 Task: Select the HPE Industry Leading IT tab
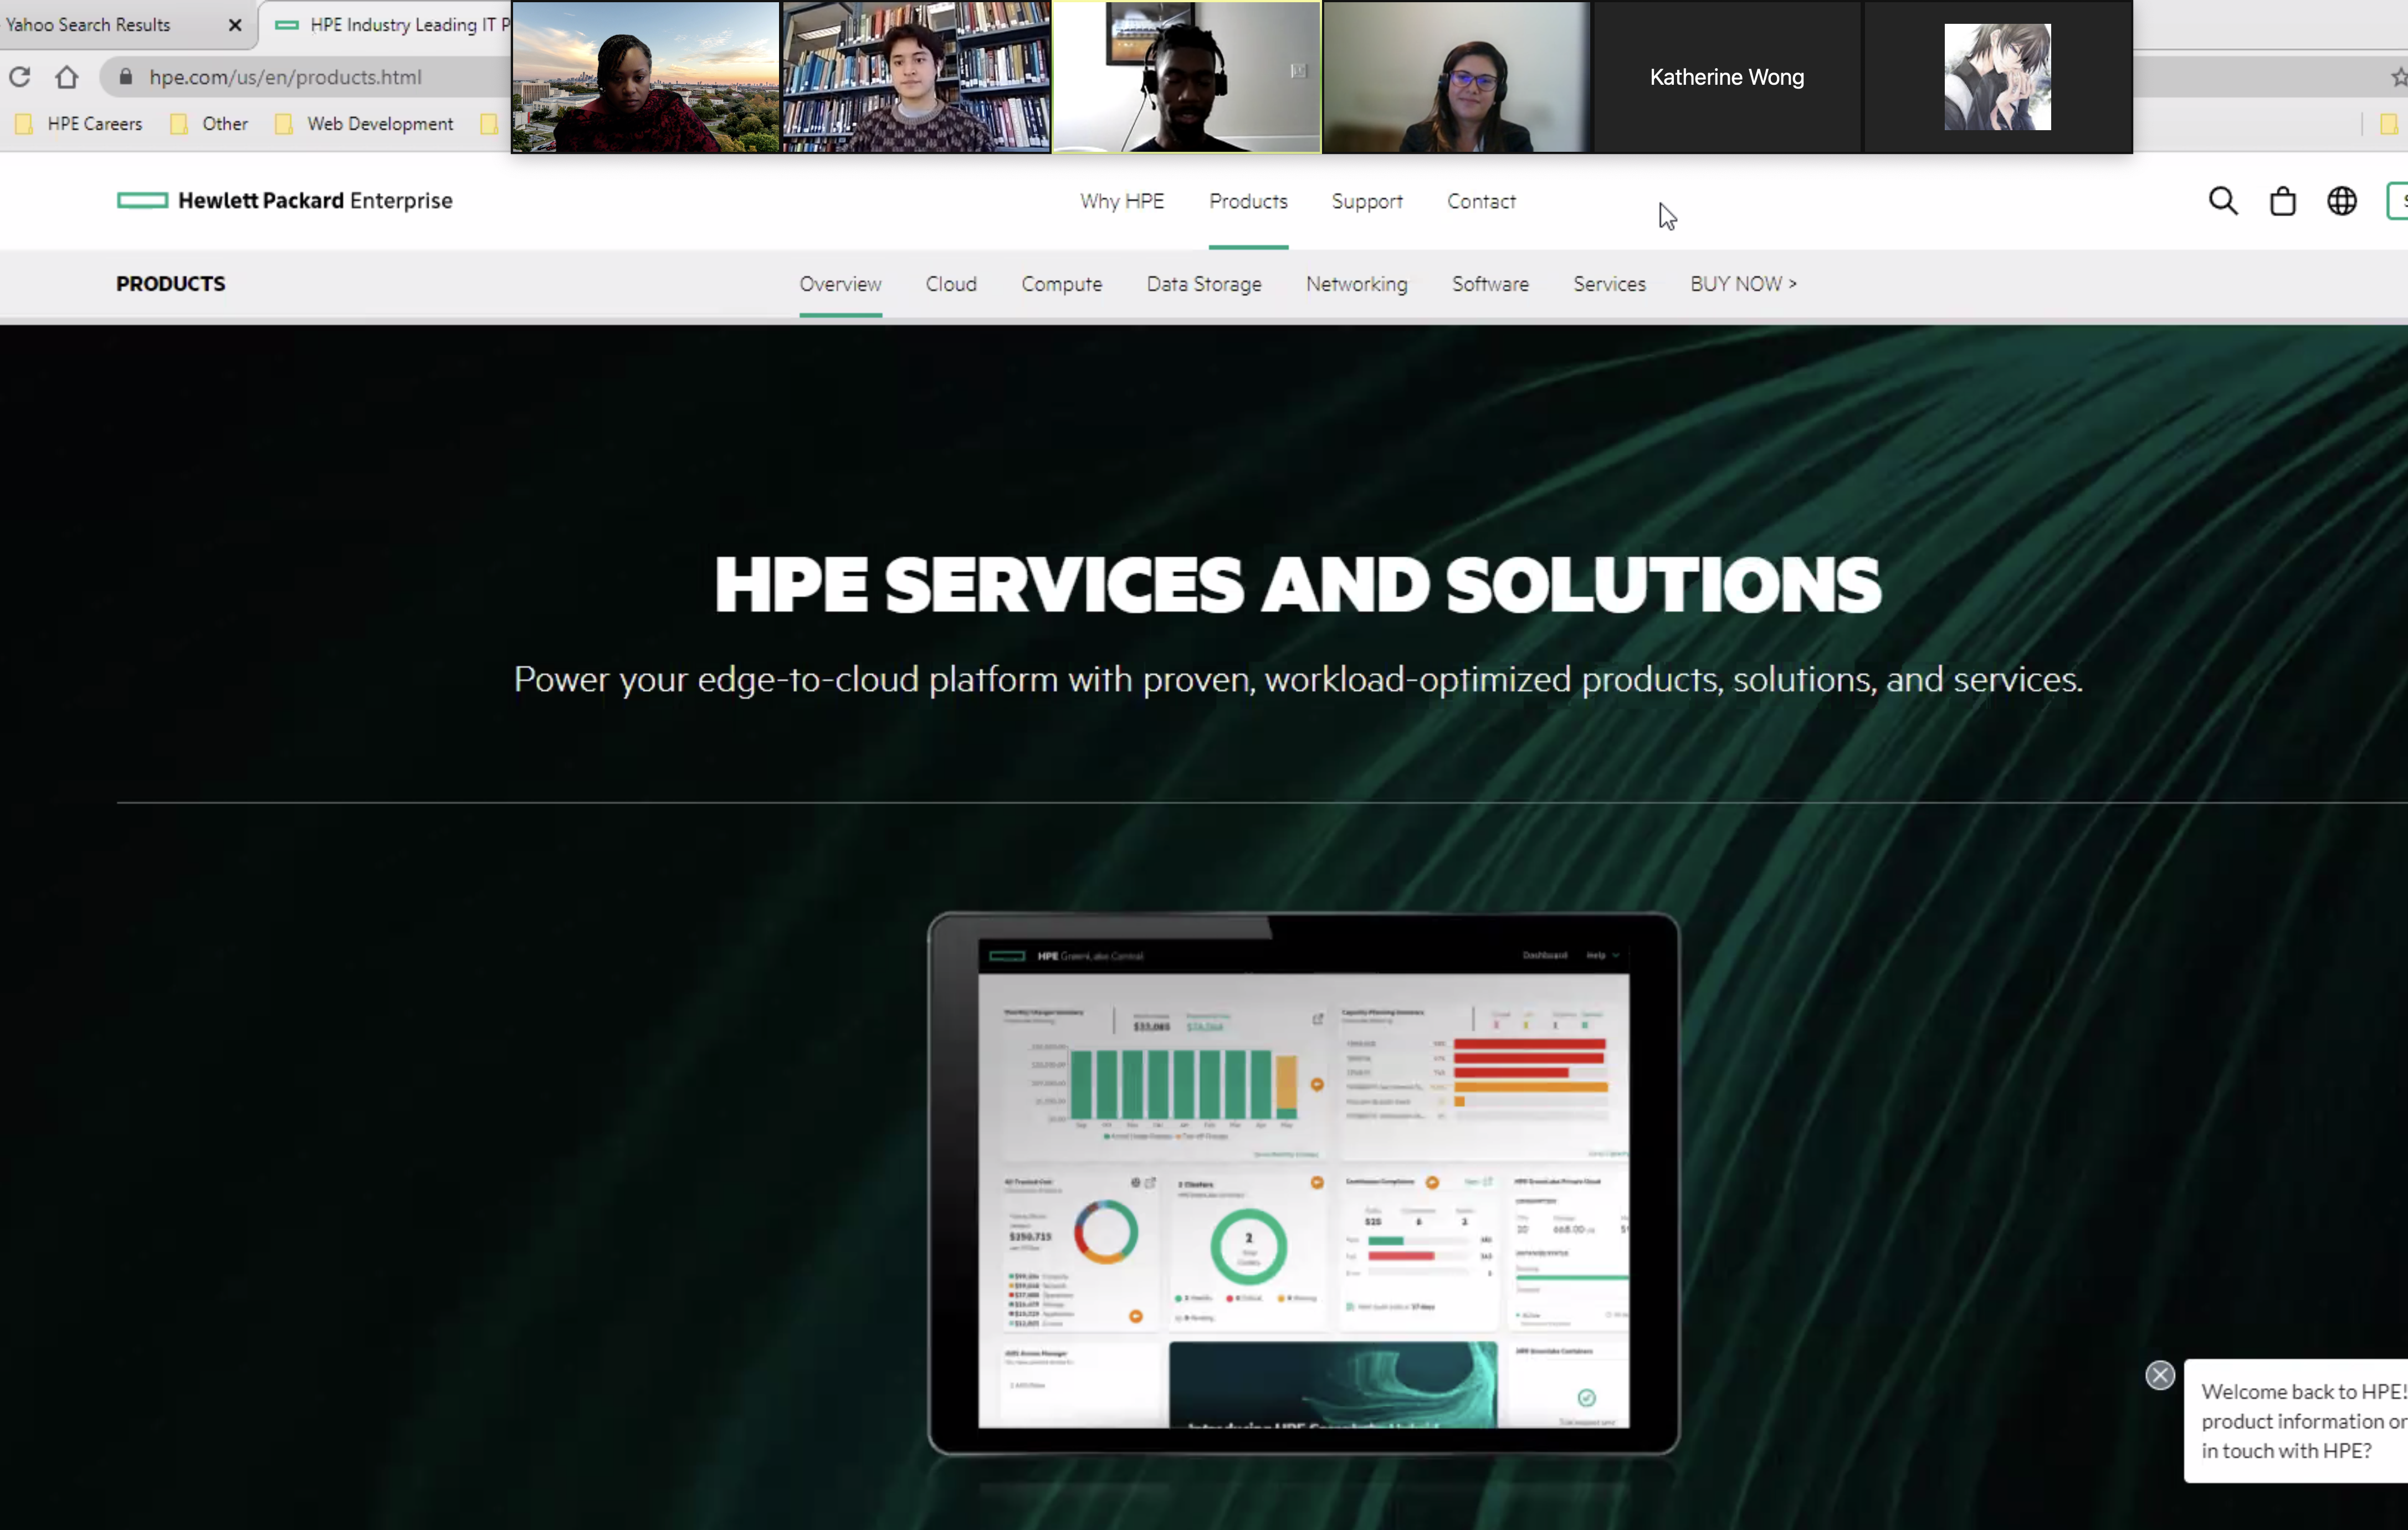(x=392, y=25)
